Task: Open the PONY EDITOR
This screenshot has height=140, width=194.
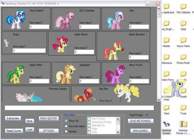Action: pyautogui.click(x=48, y=118)
